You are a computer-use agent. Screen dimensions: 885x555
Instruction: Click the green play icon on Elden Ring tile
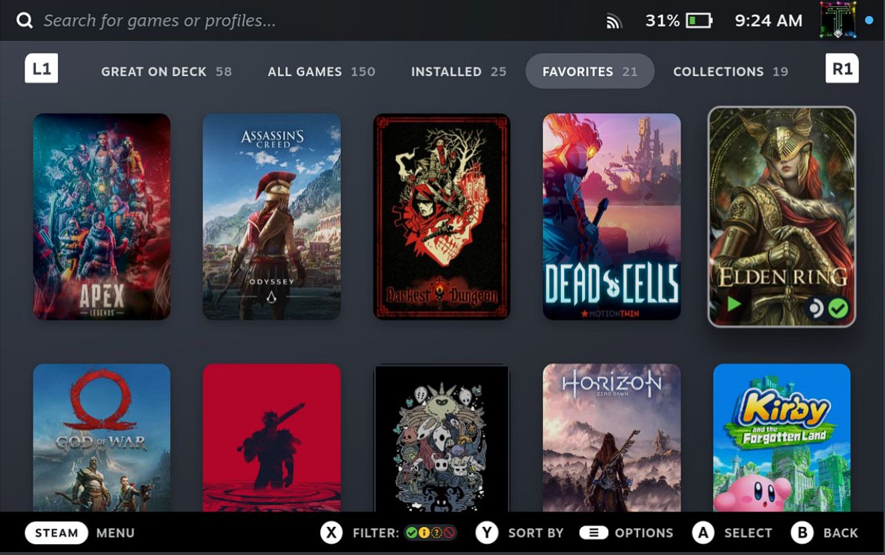point(733,305)
